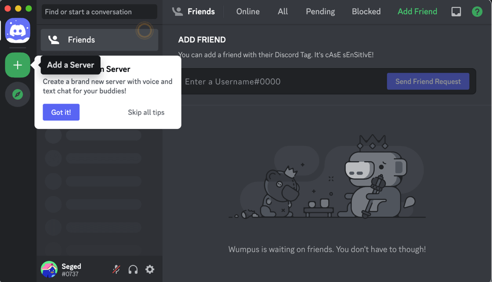Toggle Deafen with the headphones icon

coord(133,269)
